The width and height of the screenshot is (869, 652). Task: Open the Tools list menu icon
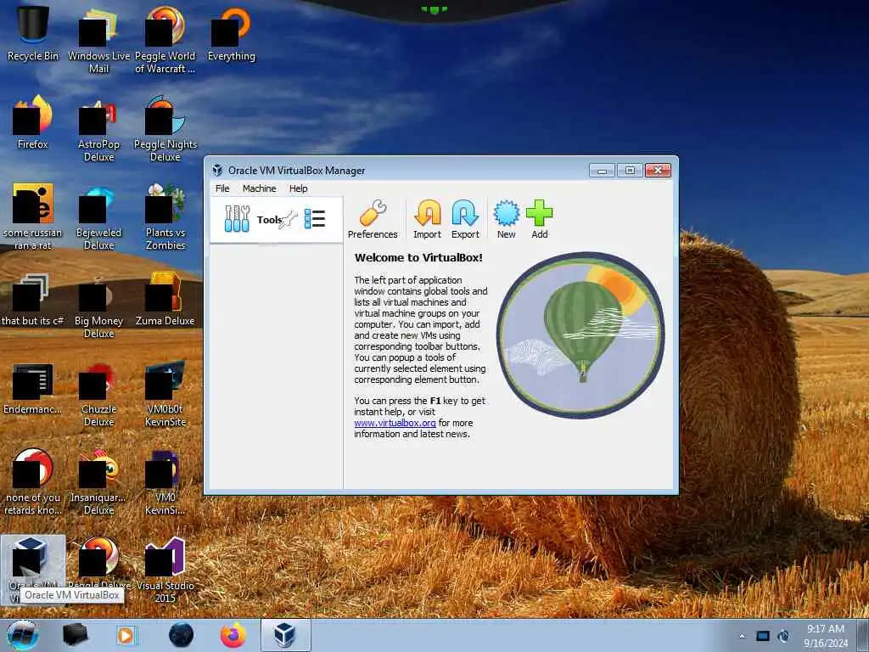point(315,219)
